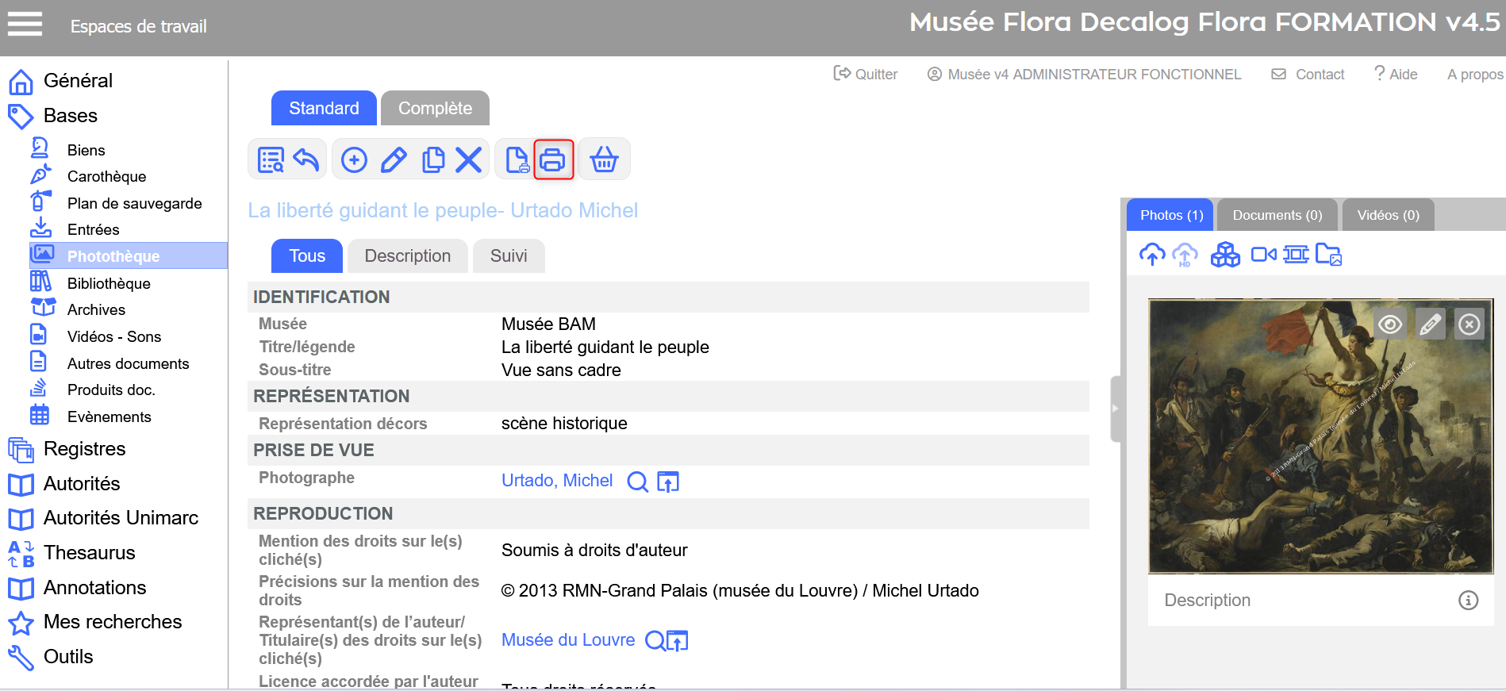This screenshot has width=1506, height=691.
Task: Collapse the media panel with side arrow
Action: (1115, 409)
